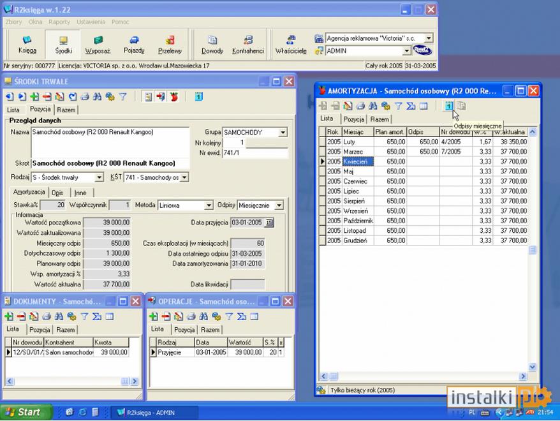
Task: Click the calendar icon in Środki Trwałe toolbar
Action: pos(199,96)
